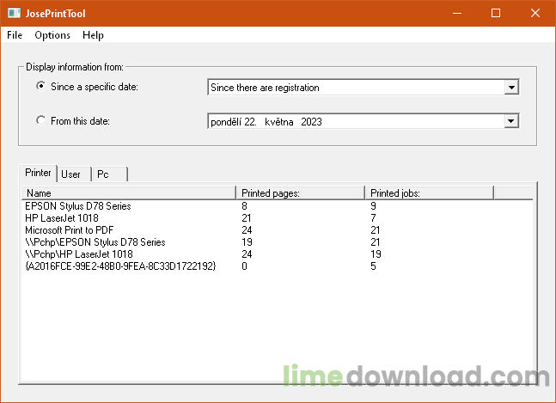The width and height of the screenshot is (556, 403).
Task: Select the \\Pchp\EPSON Stylus D78 Series row
Action: pyautogui.click(x=95, y=242)
